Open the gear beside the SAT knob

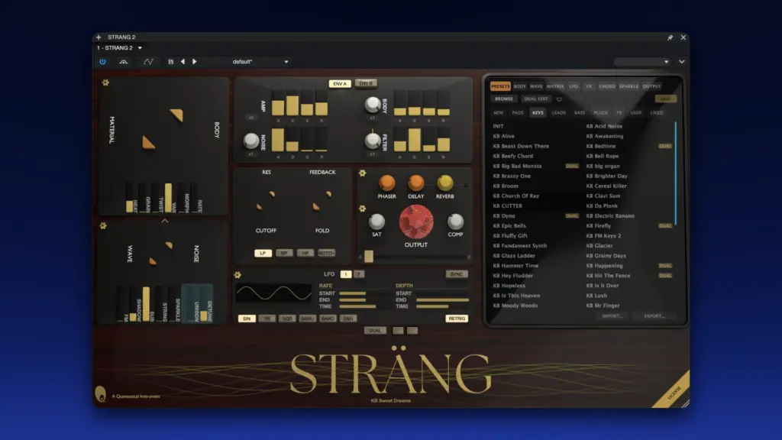363,209
